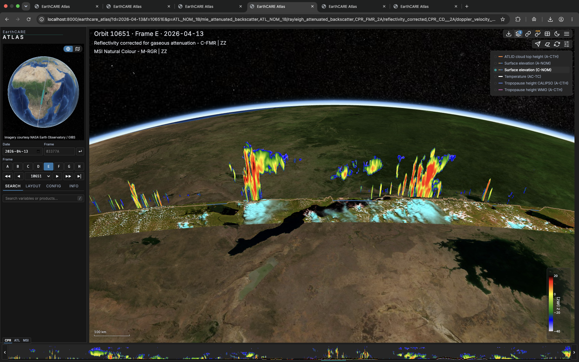Click the 'MSI Natural Colour - M-RGR | ZZ' label
The width and height of the screenshot is (579, 362).
click(x=131, y=52)
